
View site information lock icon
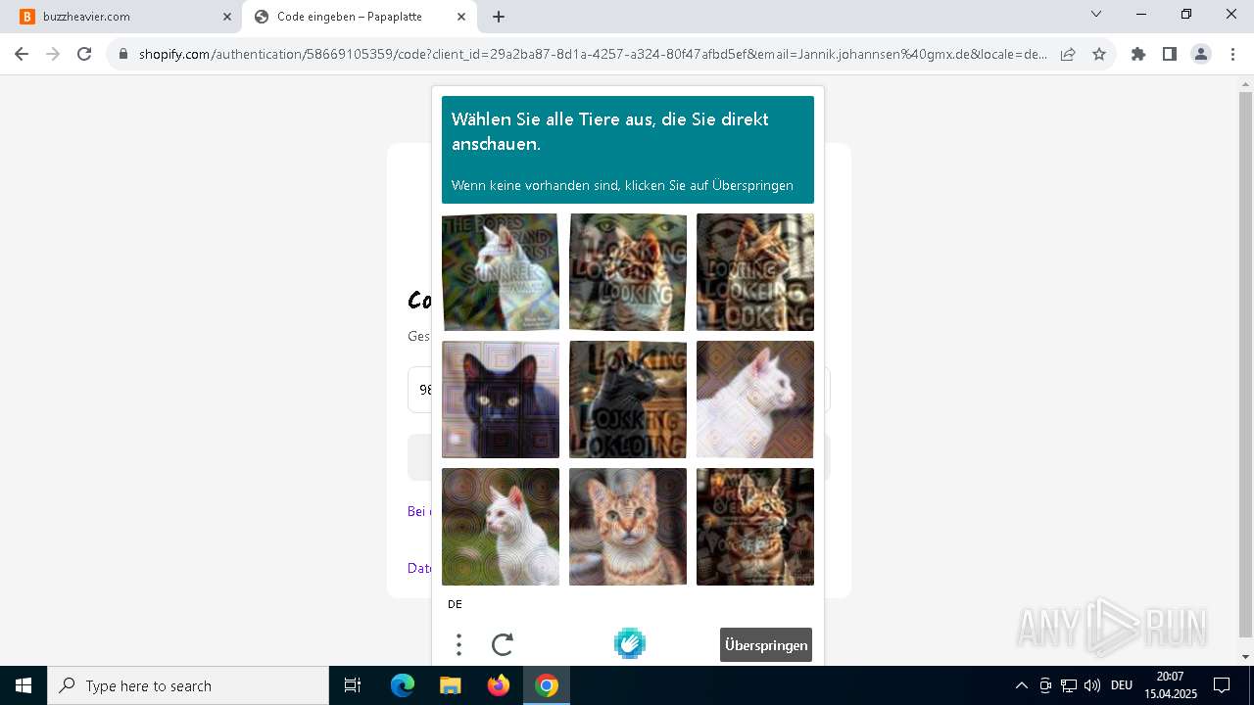pos(123,55)
